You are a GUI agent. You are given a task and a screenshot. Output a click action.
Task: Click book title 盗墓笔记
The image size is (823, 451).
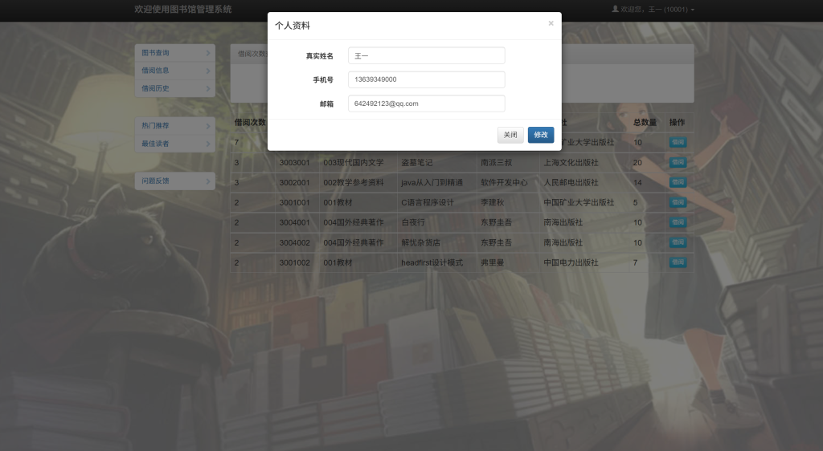417,162
